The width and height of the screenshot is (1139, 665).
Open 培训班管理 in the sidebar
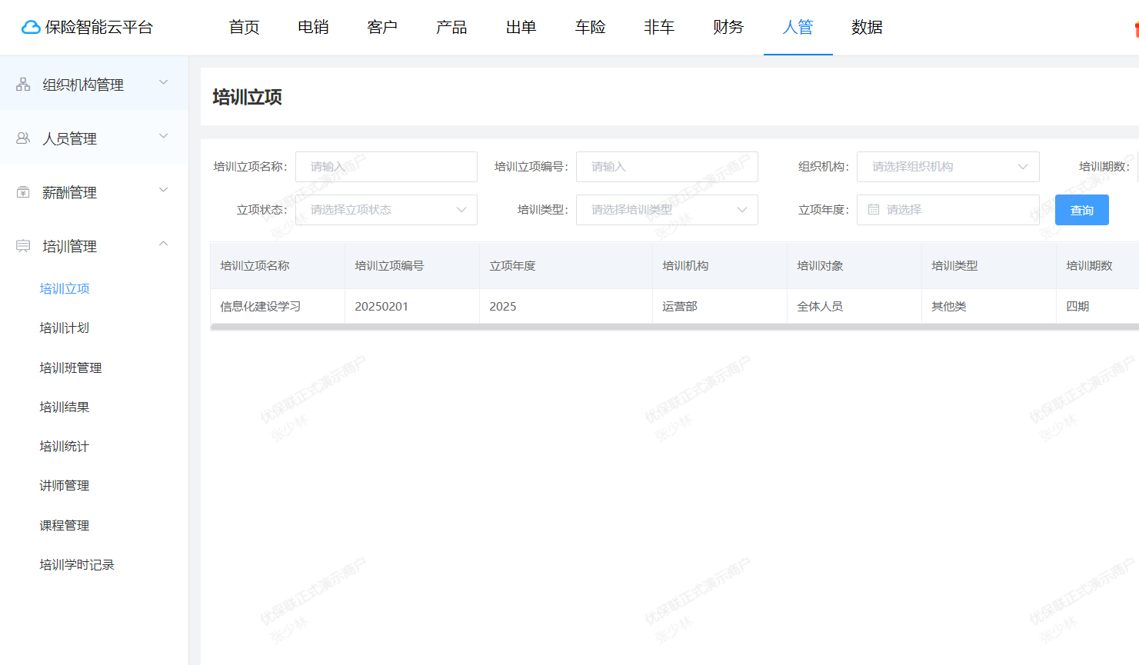(x=71, y=367)
